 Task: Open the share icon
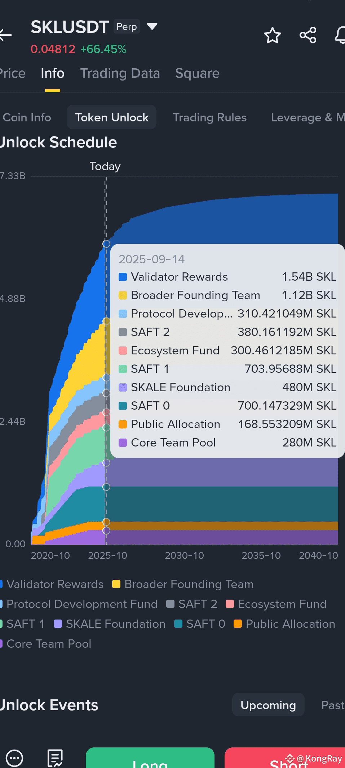click(308, 35)
